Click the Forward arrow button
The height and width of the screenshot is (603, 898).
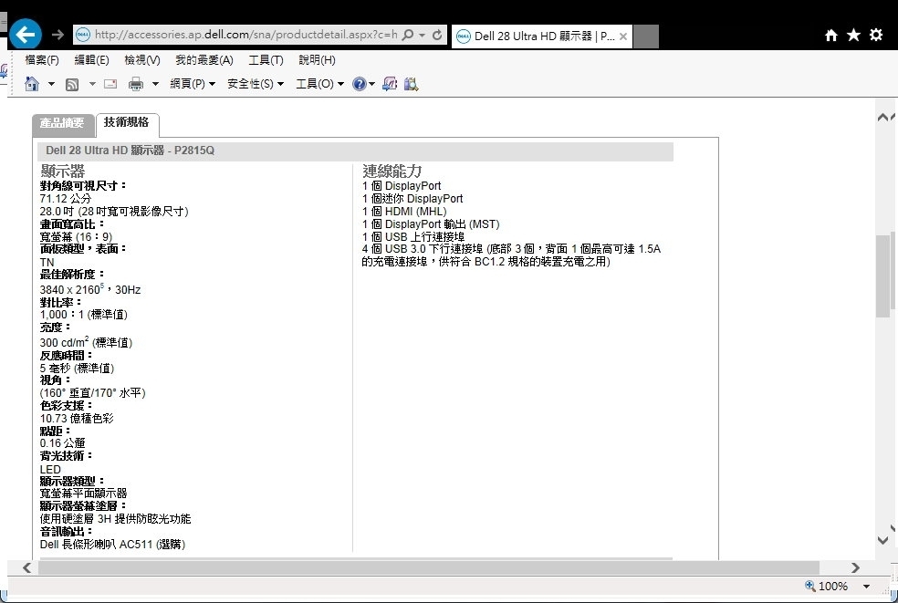(57, 35)
